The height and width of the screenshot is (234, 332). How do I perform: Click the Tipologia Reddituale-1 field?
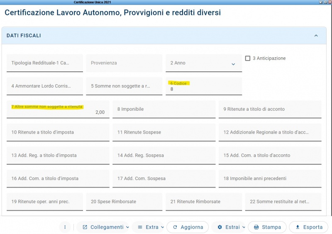pos(45,63)
